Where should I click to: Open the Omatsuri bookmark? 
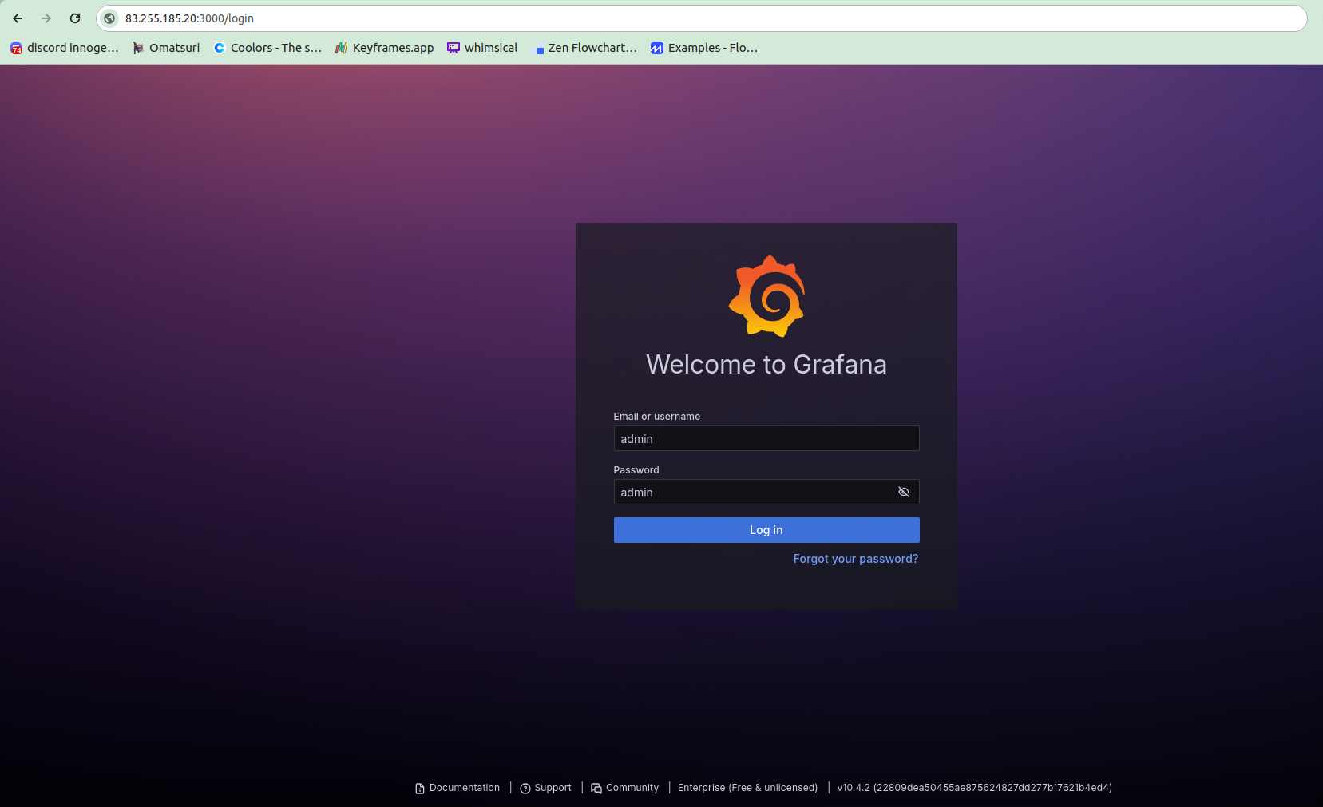coord(166,48)
